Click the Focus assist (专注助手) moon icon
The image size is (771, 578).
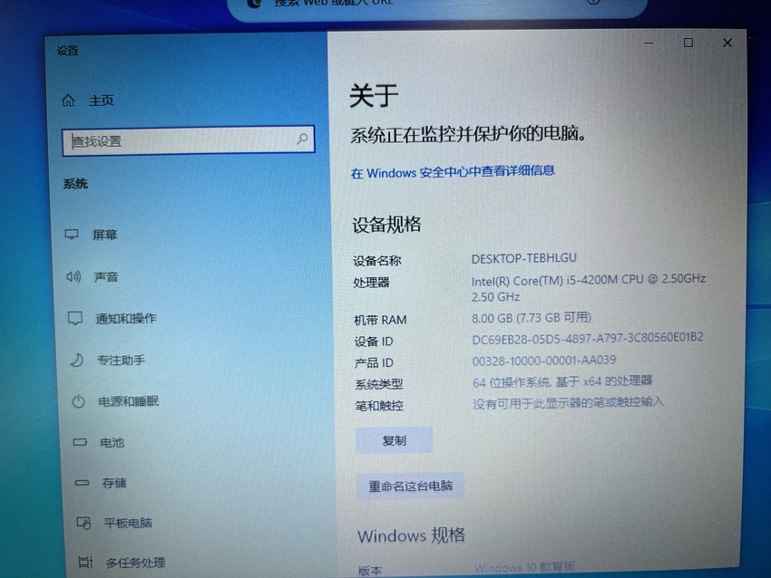point(77,361)
